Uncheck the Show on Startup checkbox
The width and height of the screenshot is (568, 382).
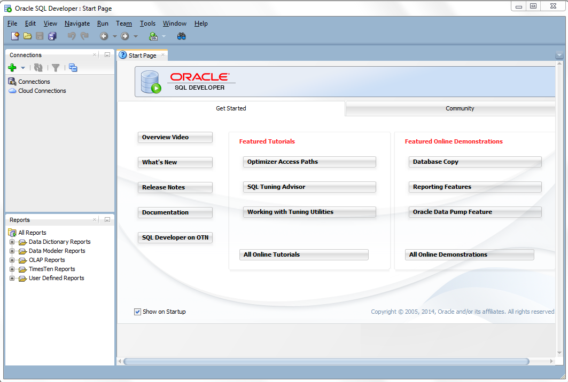click(x=138, y=312)
